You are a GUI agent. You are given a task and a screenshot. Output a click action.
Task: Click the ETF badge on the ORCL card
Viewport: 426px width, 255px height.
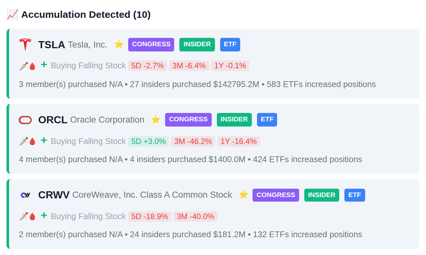pos(267,120)
